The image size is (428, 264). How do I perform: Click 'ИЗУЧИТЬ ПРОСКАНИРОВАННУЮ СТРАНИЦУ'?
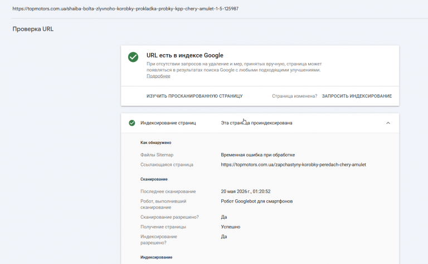coord(194,96)
